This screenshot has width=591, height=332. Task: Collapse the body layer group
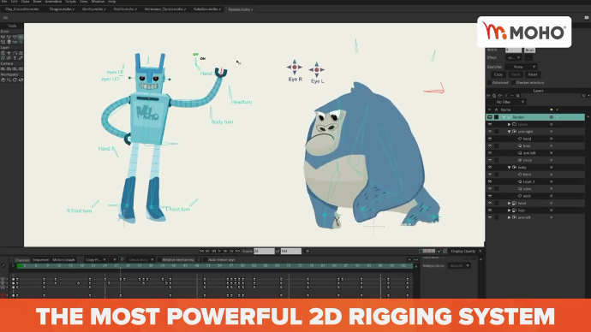pyautogui.click(x=510, y=168)
